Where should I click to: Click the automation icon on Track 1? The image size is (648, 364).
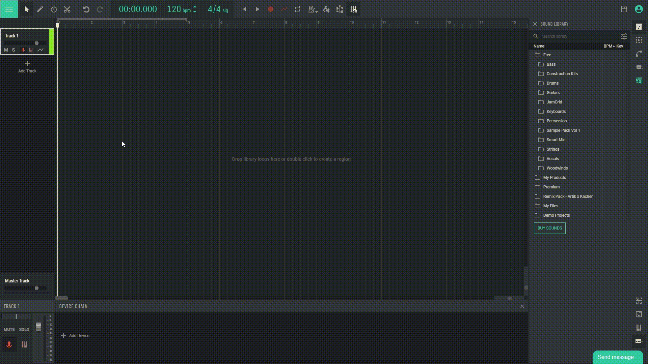pos(40,50)
